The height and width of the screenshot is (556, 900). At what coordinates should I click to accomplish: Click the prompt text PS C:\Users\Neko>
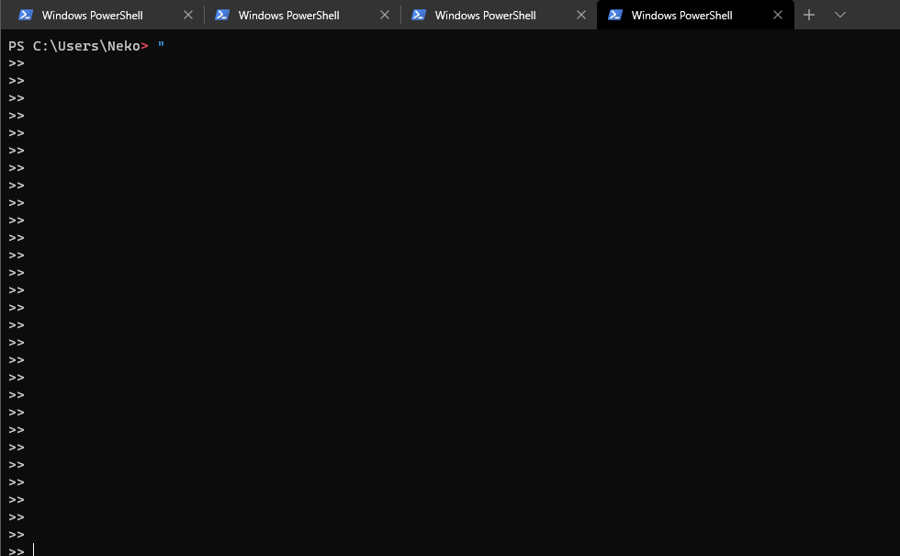pos(79,46)
